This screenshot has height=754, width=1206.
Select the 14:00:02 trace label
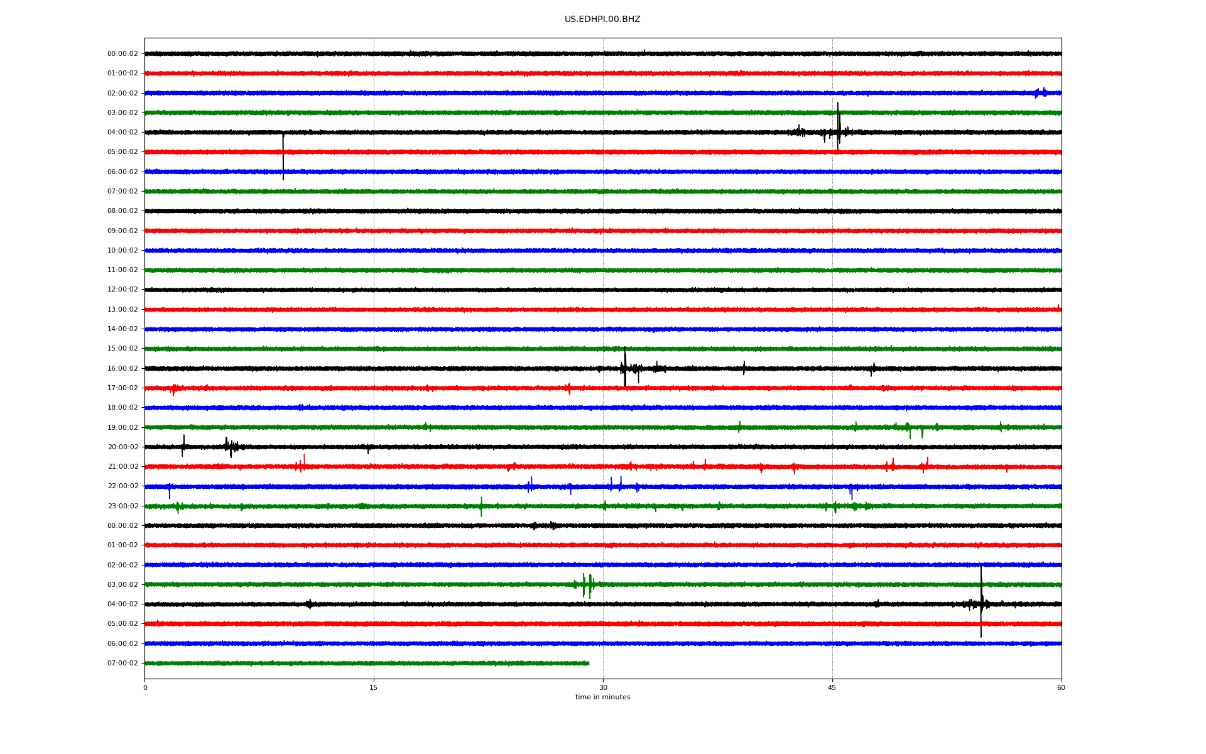point(122,329)
